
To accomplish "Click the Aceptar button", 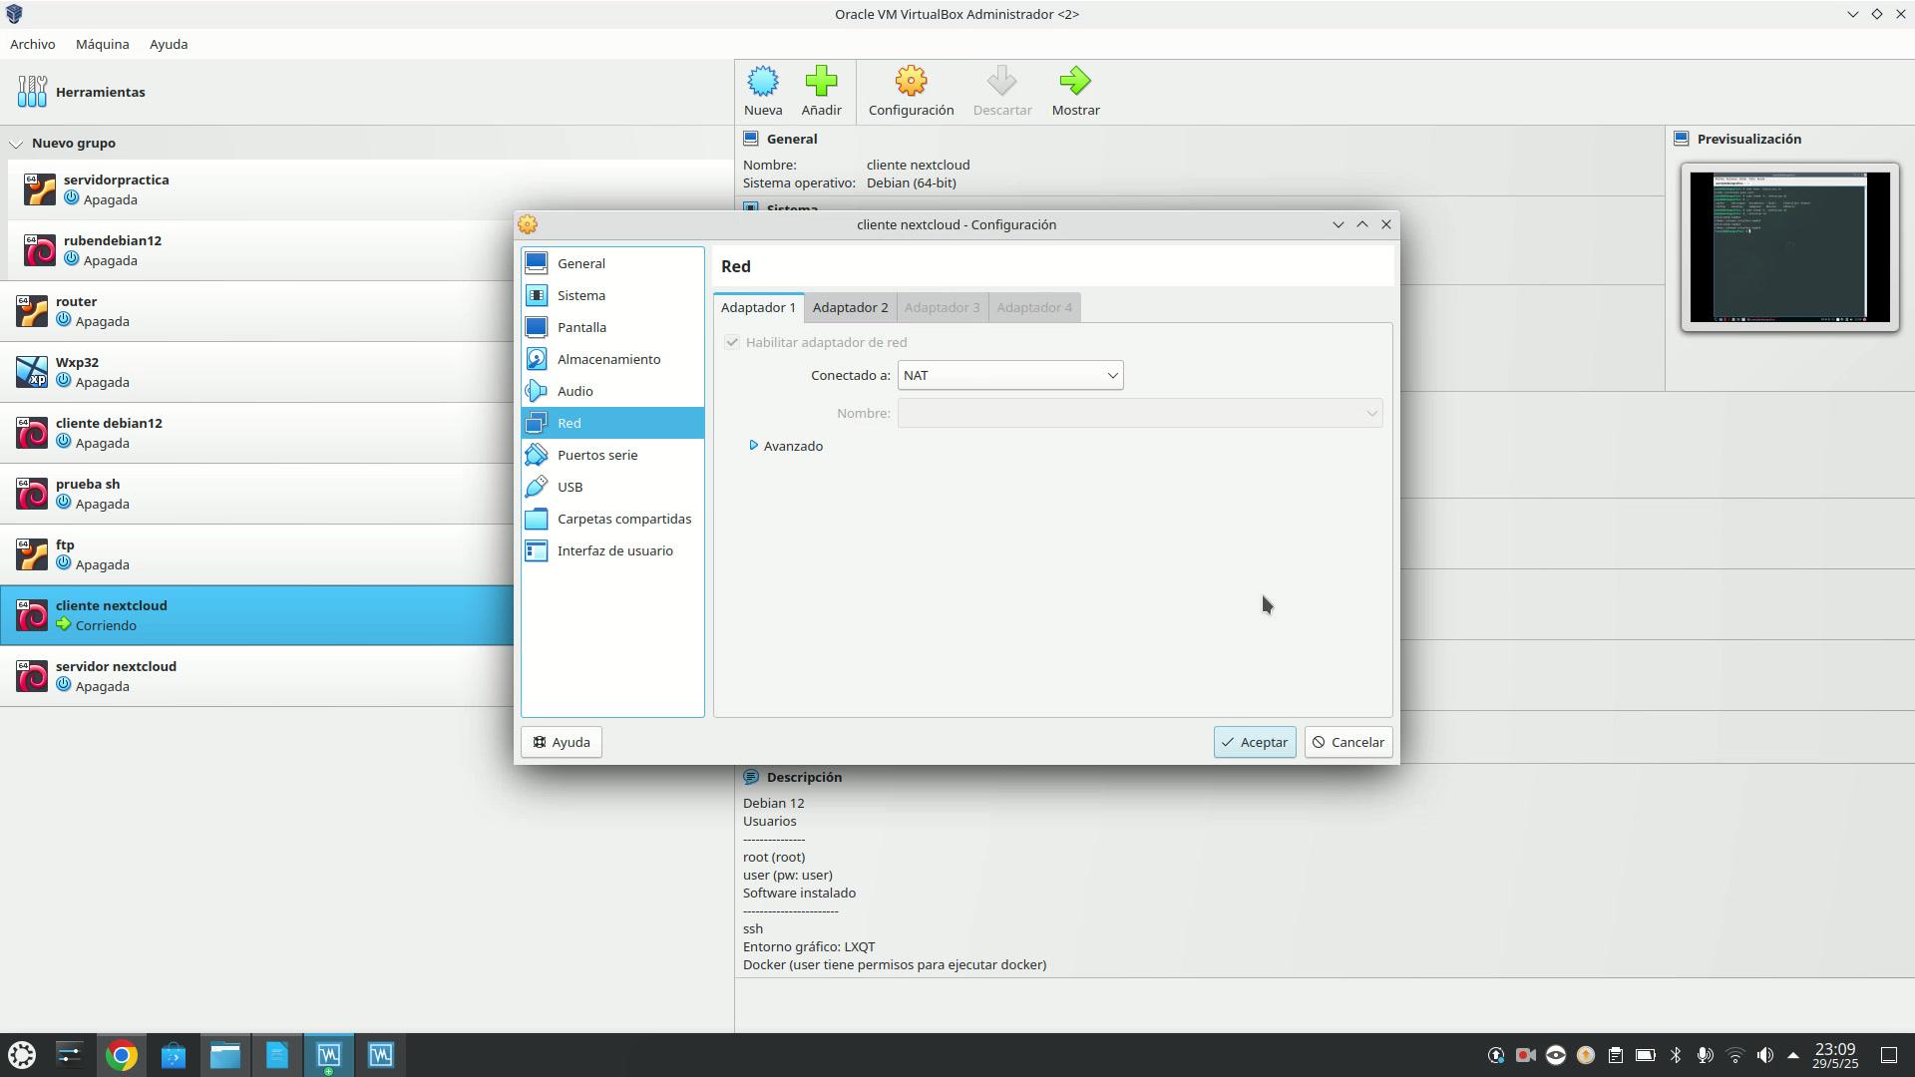I will point(1254,742).
